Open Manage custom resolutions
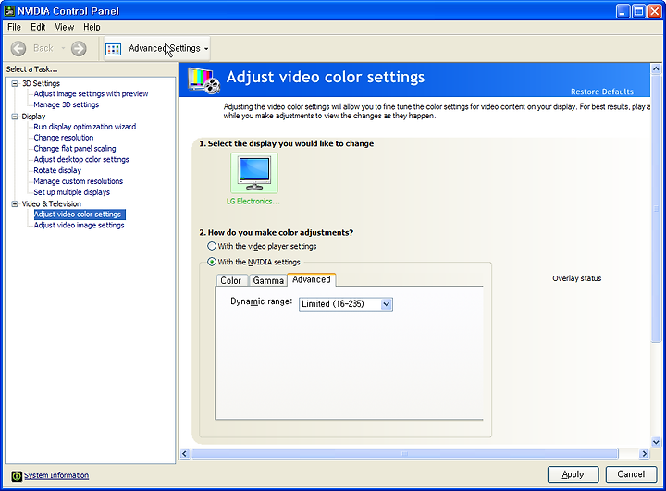666x491 pixels. pyautogui.click(x=78, y=181)
